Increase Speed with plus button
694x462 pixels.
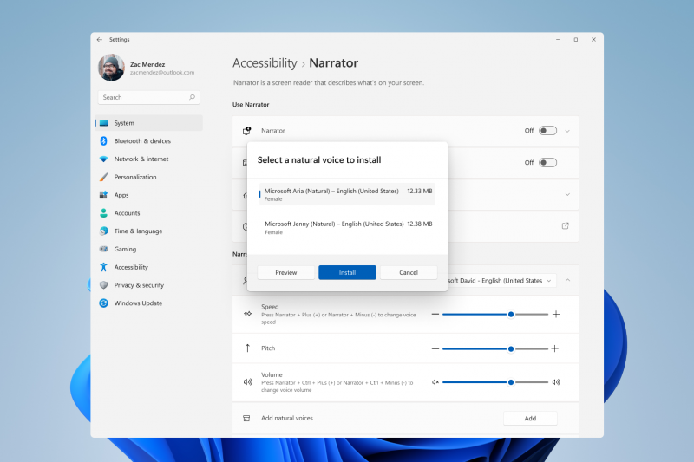coord(556,315)
